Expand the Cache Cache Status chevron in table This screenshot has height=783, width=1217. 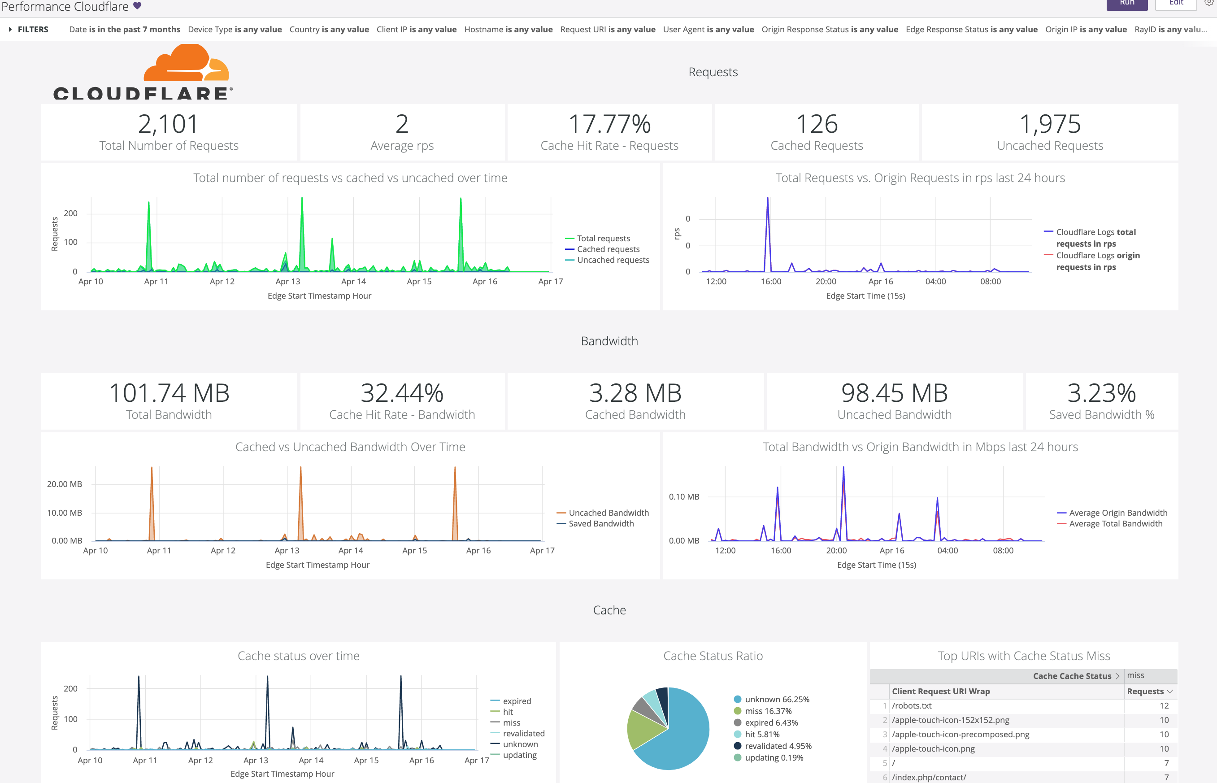coord(1118,676)
